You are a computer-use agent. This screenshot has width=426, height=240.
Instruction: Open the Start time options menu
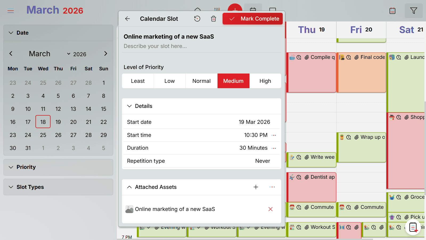(274, 135)
